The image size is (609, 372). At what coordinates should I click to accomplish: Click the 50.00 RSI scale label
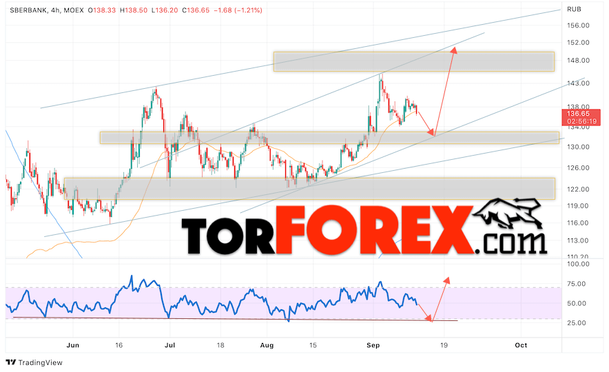(577, 304)
